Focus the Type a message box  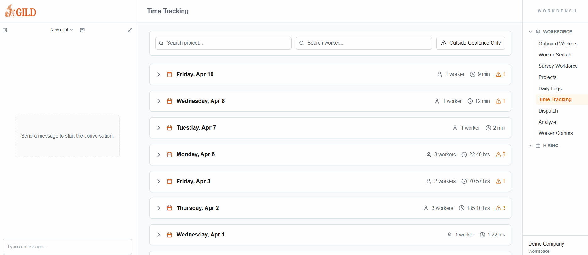[x=67, y=247]
